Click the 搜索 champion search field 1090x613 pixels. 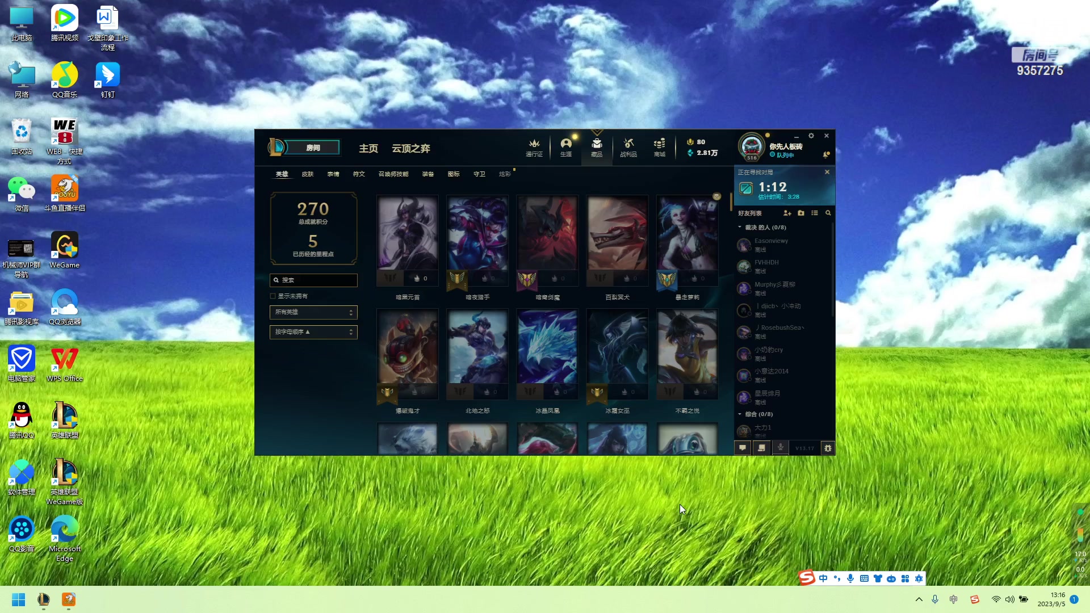[313, 280]
